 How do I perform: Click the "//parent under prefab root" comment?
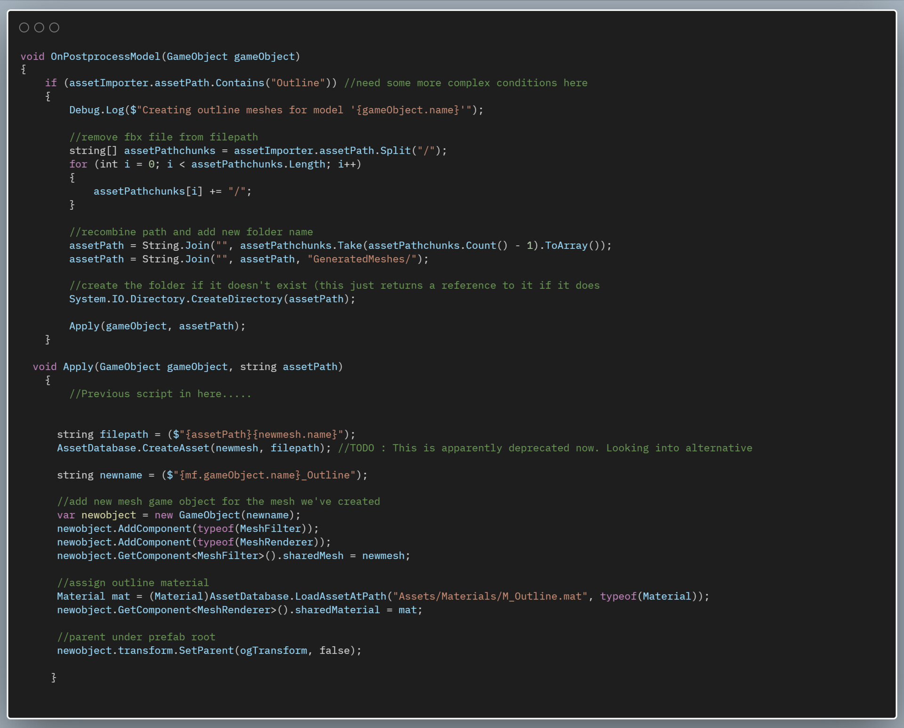pyautogui.click(x=136, y=637)
